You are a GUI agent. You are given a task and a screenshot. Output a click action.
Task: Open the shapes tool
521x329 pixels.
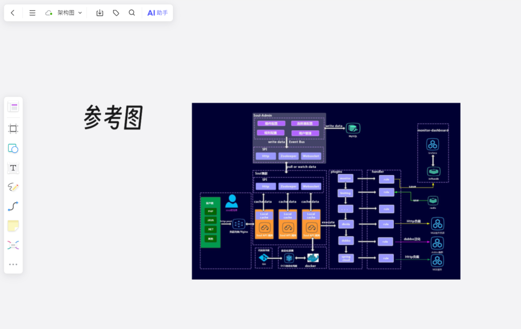[x=13, y=148]
